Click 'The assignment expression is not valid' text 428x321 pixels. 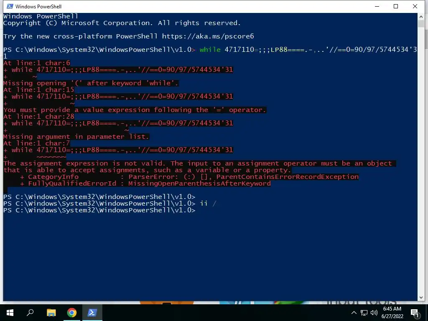pyautogui.click(x=84, y=163)
